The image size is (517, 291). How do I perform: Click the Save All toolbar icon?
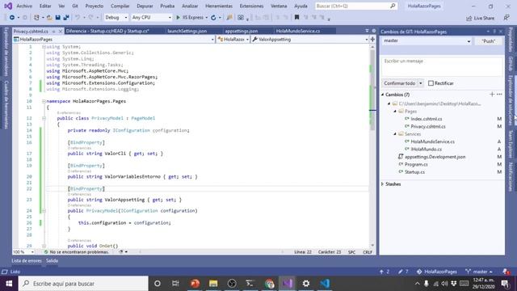click(x=66, y=18)
